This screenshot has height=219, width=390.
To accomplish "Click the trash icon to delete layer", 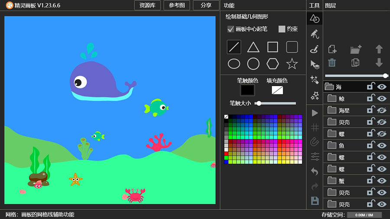I will [x=332, y=63].
